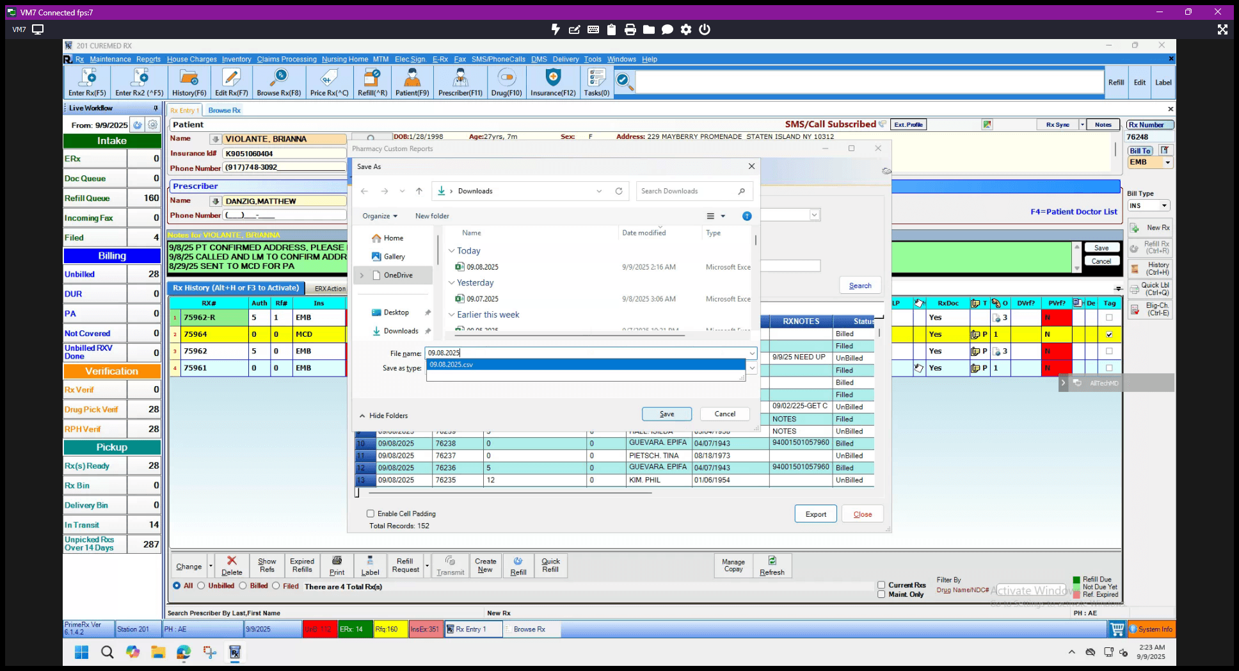Collapse the Today file group
1239x671 pixels.
(x=451, y=251)
